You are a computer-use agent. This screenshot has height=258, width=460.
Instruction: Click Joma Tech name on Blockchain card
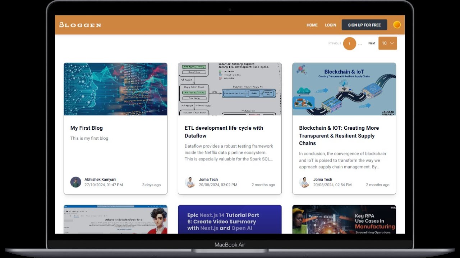click(x=323, y=180)
